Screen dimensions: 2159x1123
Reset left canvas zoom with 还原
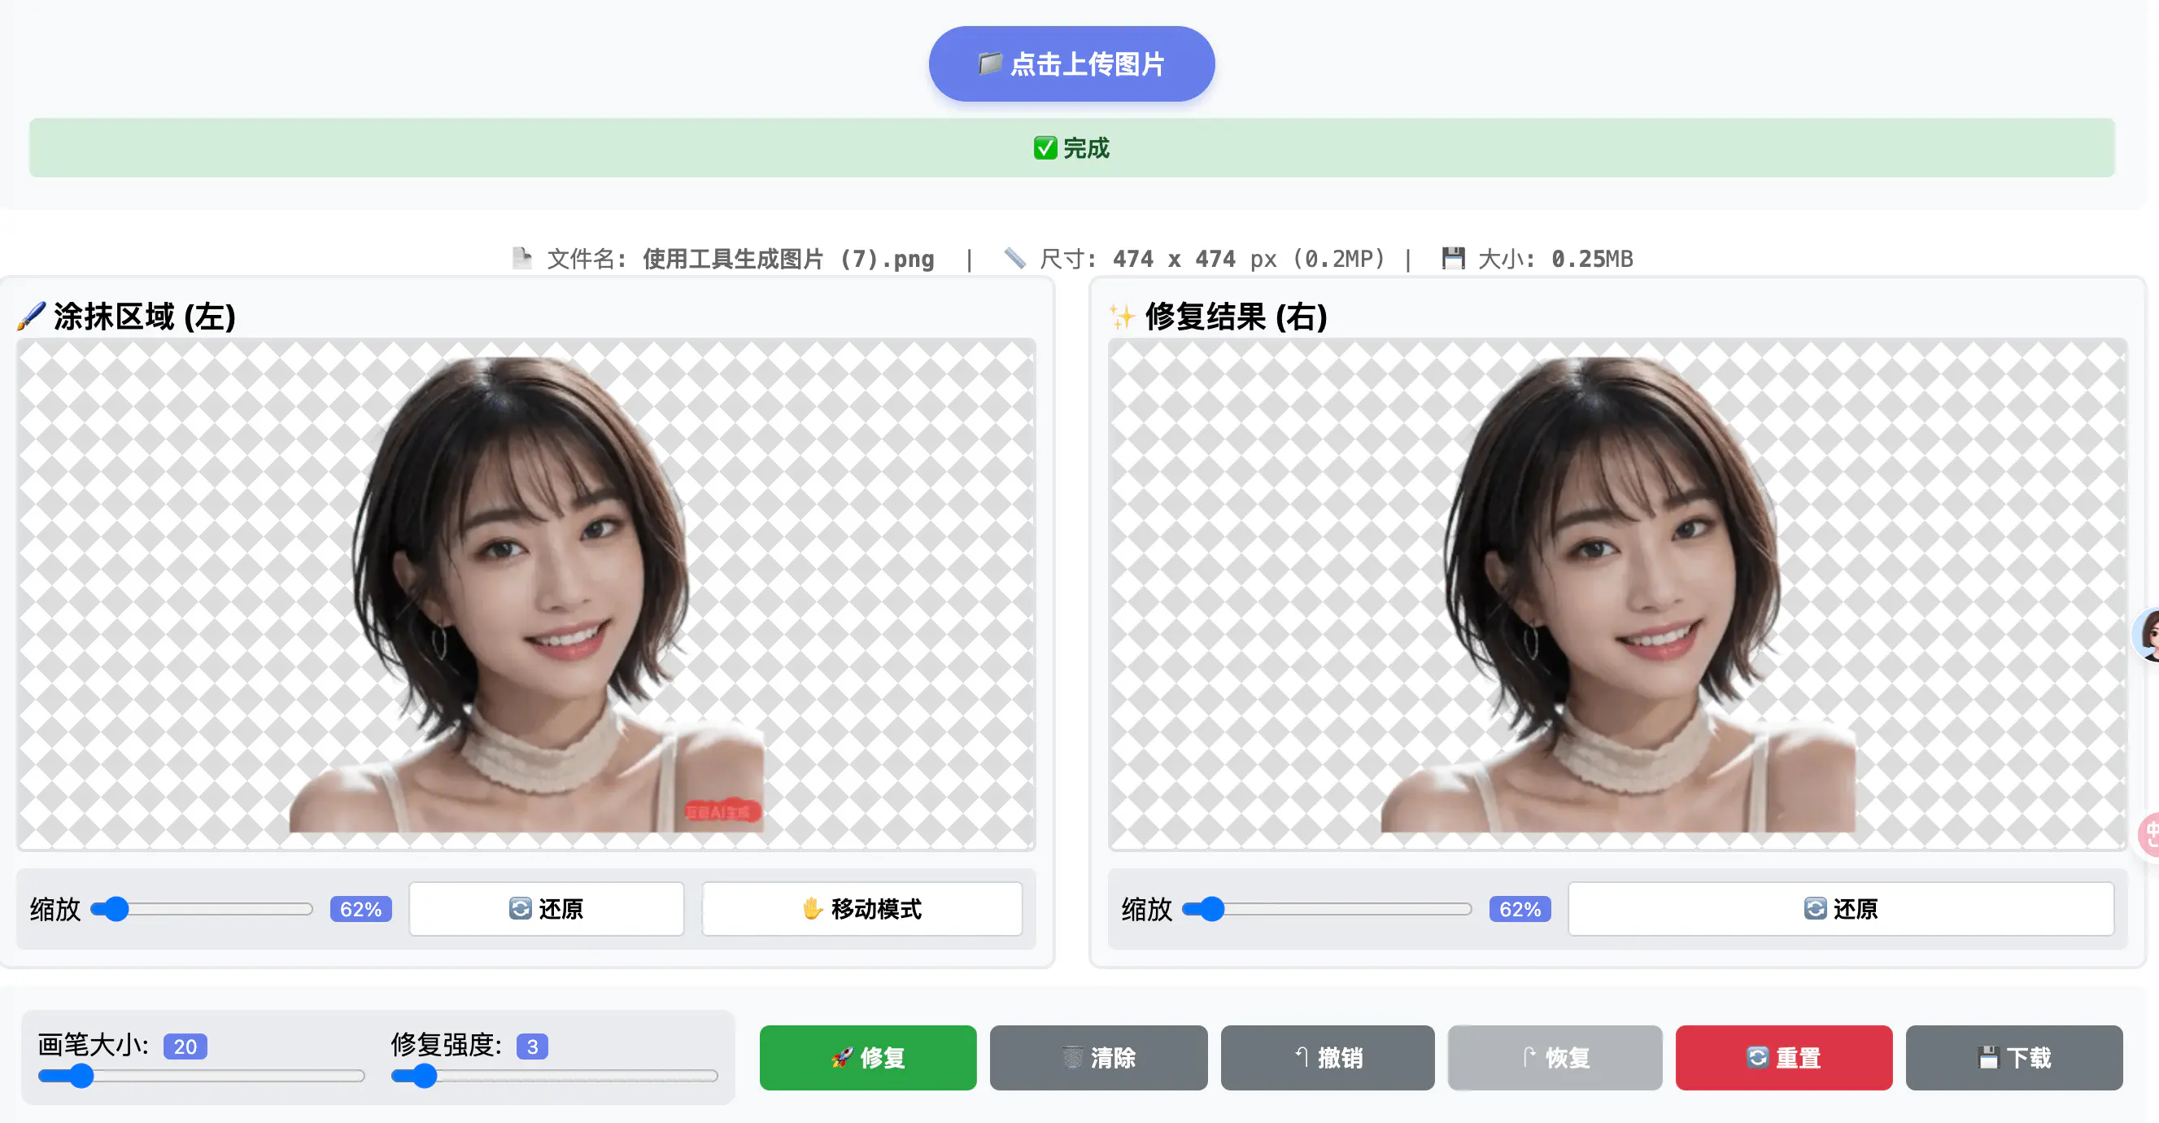547,908
